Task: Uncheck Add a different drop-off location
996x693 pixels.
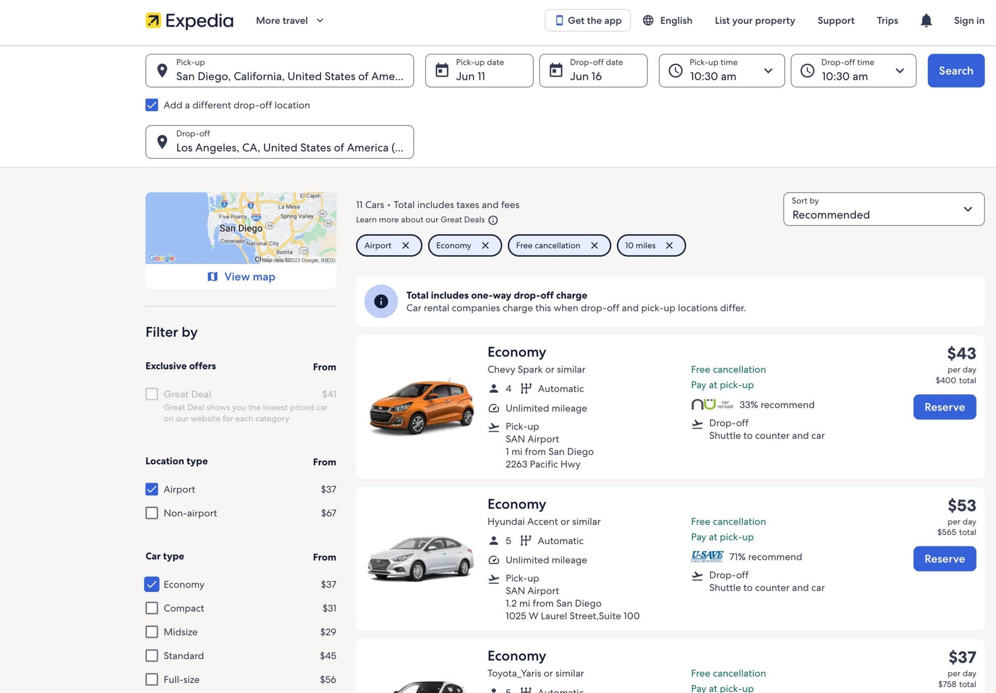Action: 151,105
